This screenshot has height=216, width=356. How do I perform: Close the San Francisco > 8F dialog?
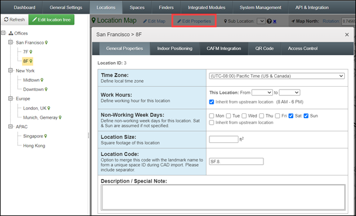(347, 35)
